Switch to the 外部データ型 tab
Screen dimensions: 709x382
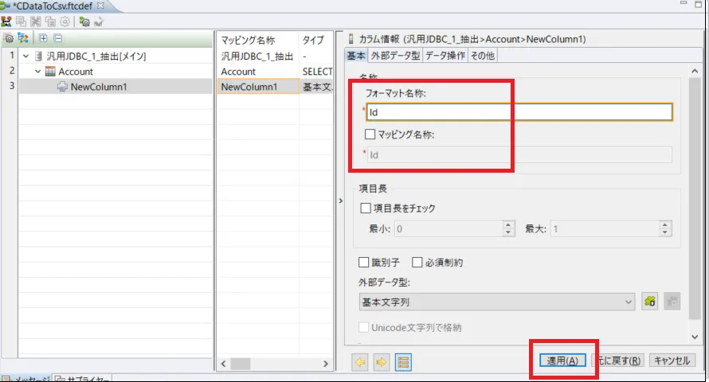[x=394, y=56]
